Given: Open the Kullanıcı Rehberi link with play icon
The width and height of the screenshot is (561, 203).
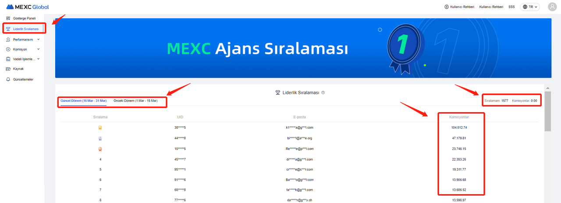Looking at the screenshot, I should click(x=459, y=7).
